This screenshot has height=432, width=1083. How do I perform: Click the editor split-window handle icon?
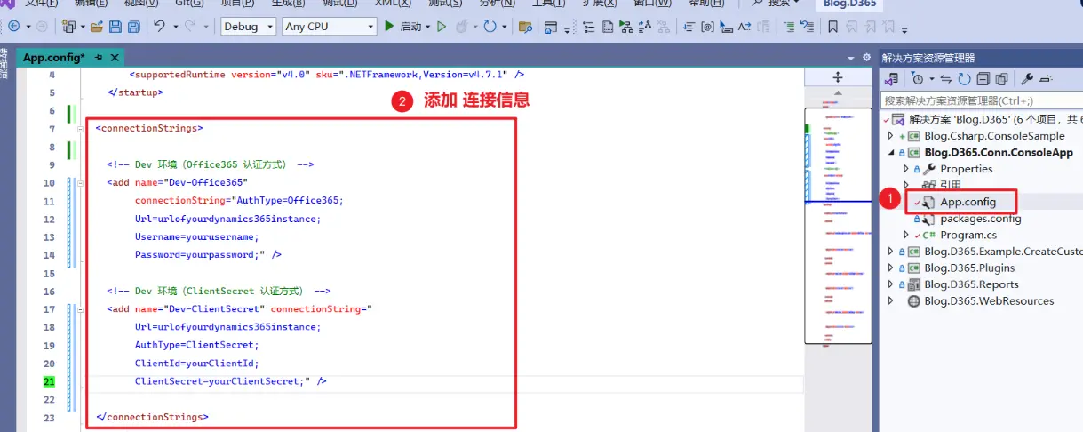(x=837, y=77)
